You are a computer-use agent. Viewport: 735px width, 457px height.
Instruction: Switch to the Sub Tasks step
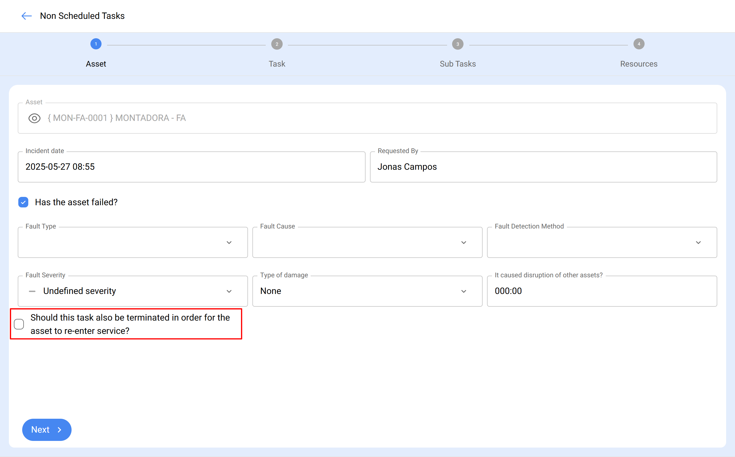click(458, 64)
